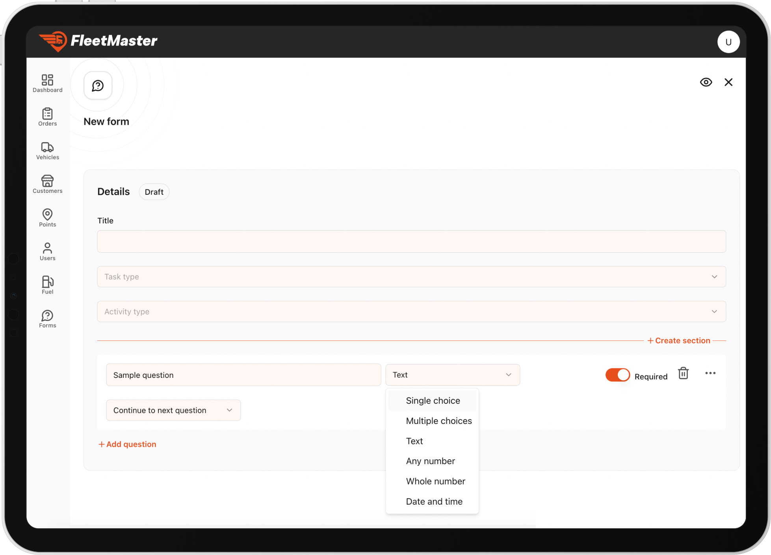771x555 pixels.
Task: Go to Orders in the sidebar
Action: point(47,117)
